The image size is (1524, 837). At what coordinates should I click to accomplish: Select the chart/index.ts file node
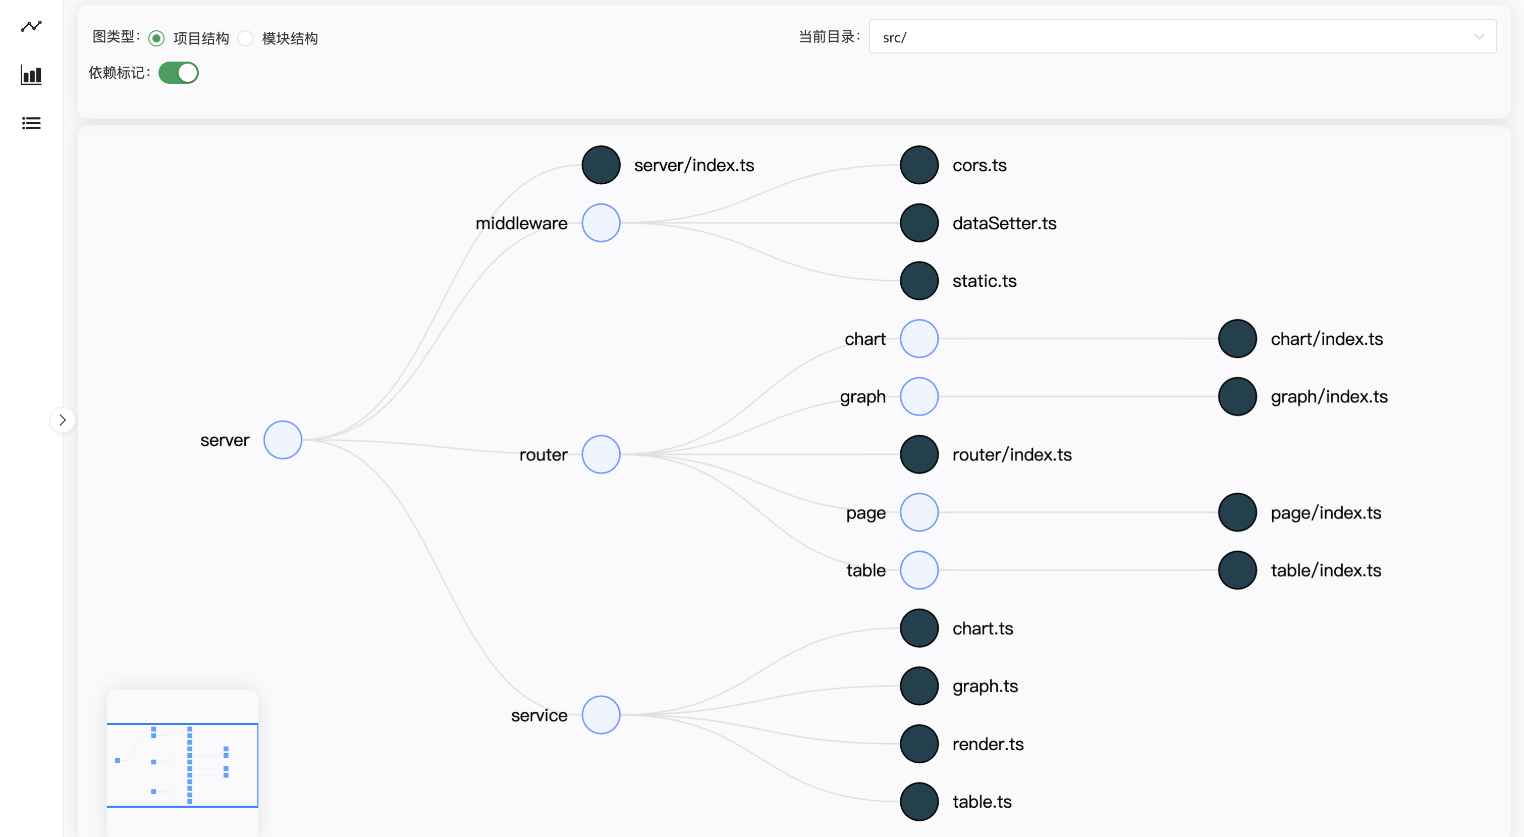1237,339
